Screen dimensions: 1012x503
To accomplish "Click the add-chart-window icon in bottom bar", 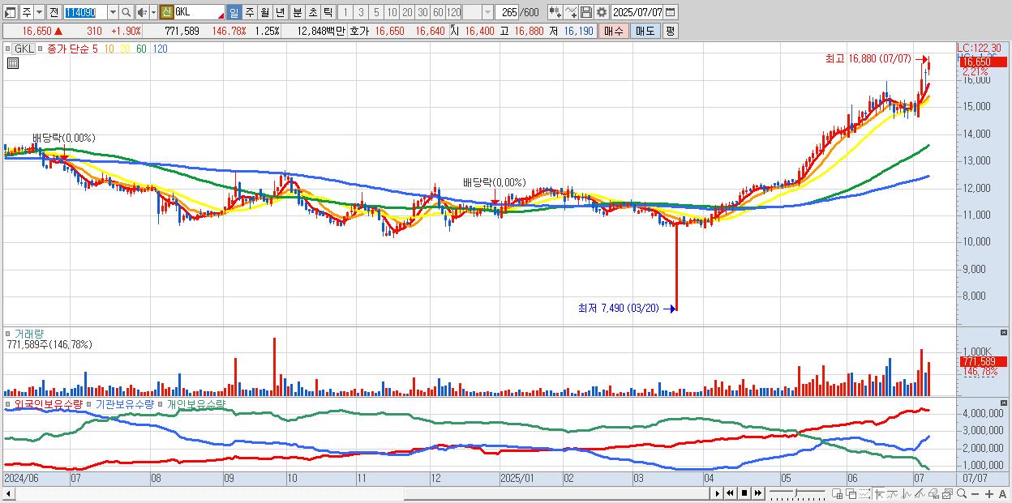I will (x=837, y=493).
